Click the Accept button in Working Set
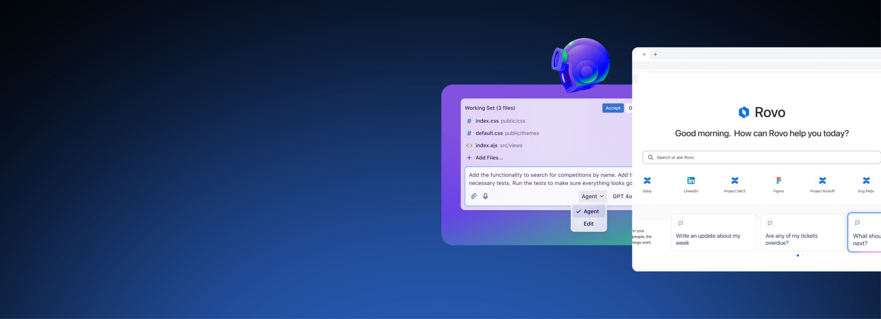 coord(613,108)
